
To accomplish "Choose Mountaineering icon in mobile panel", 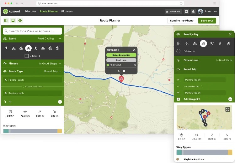I will click(x=212, y=43).
